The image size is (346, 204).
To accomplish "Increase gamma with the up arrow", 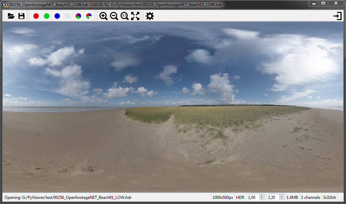I will click(x=281, y=196).
